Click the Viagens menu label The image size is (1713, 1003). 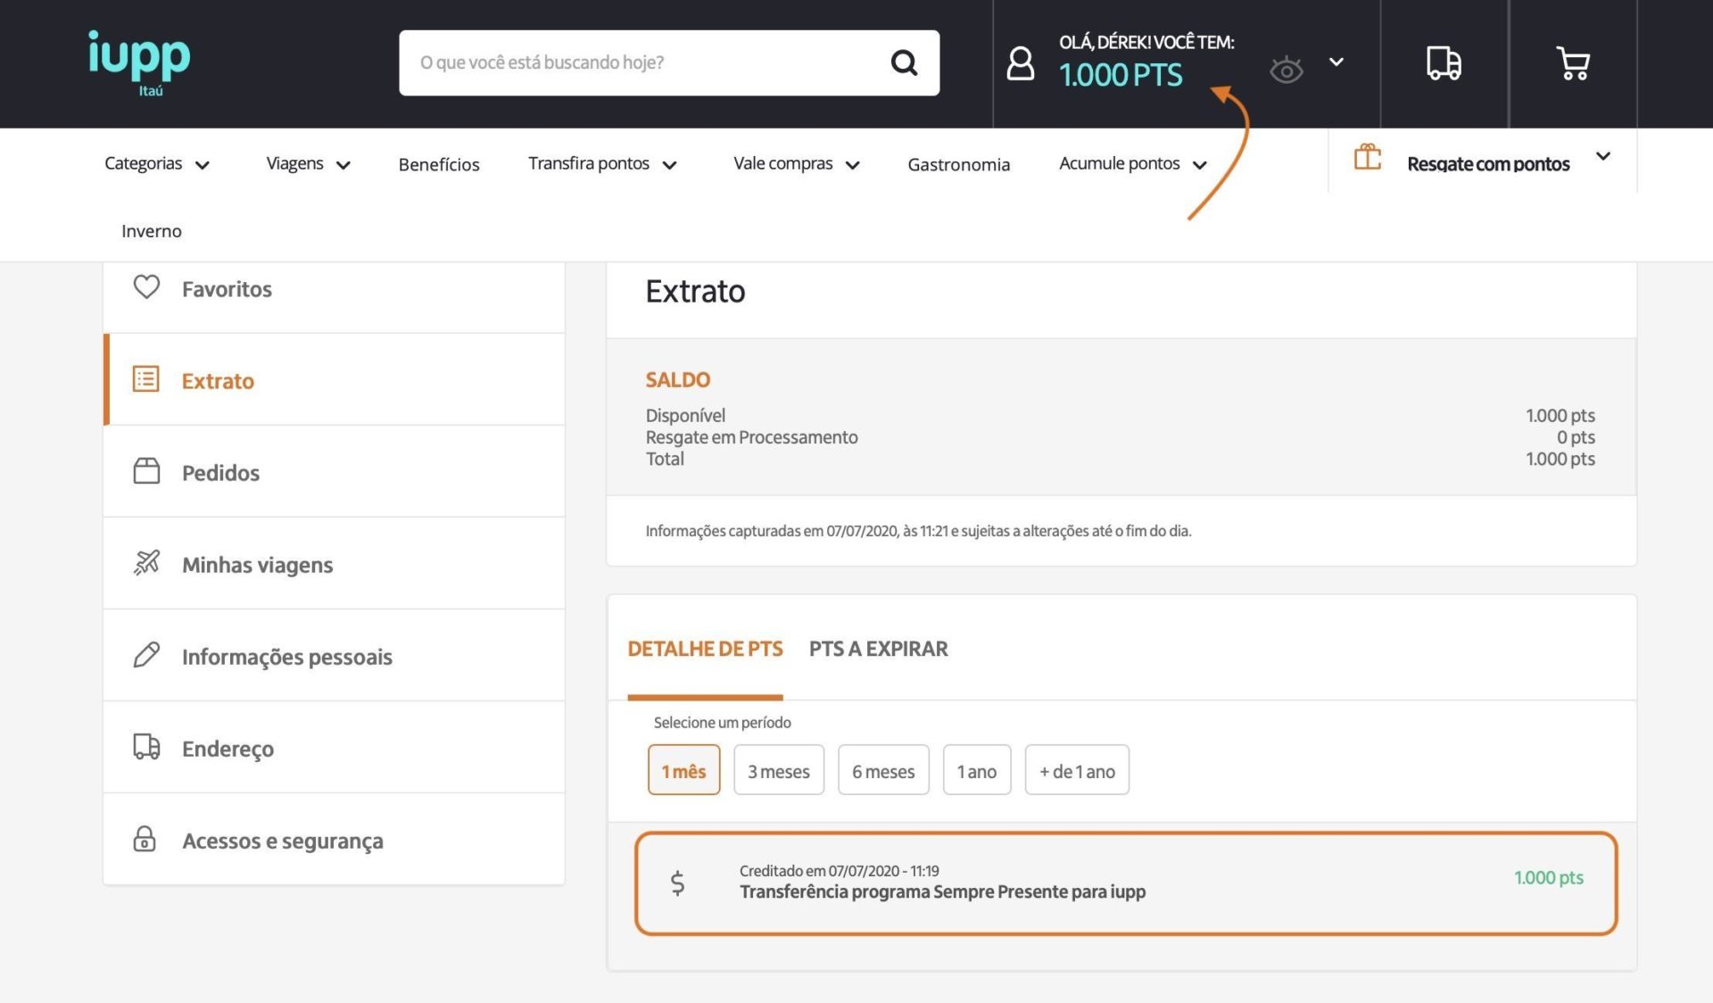point(294,163)
